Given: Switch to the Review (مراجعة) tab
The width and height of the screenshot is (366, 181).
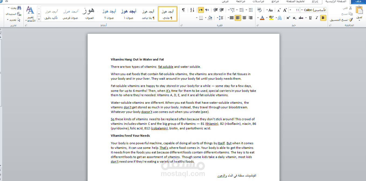Looking at the screenshot, I should (241, 1).
